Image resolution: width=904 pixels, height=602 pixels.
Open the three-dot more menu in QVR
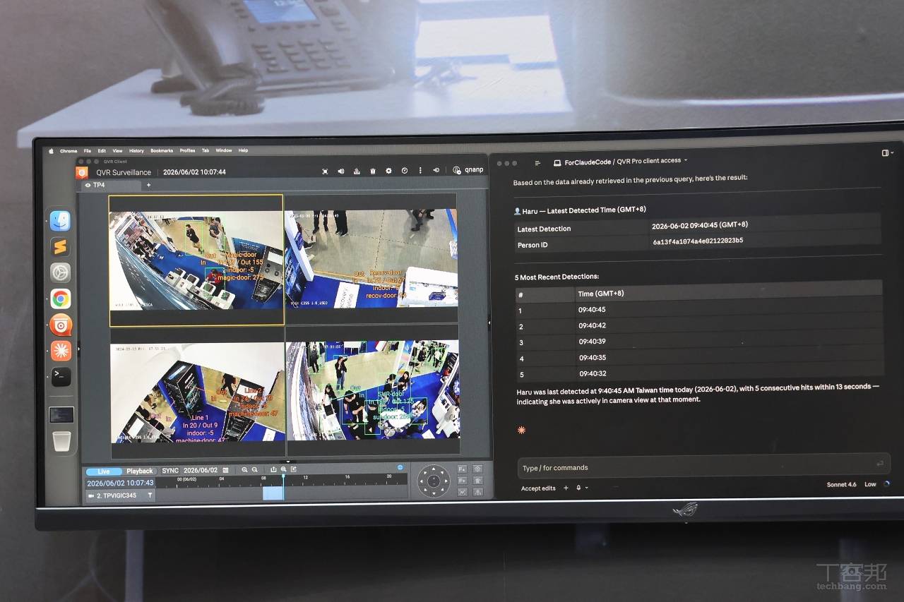coord(420,170)
